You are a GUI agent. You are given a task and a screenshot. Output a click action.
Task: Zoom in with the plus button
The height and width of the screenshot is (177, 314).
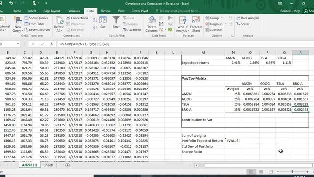pyautogui.click(x=307, y=172)
